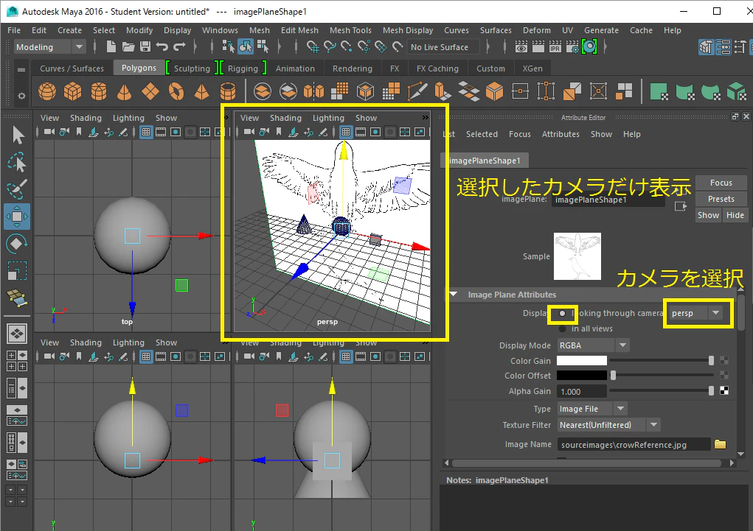This screenshot has height=531, width=753.
Task: Click the white Color Gain swatch
Action: 582,361
